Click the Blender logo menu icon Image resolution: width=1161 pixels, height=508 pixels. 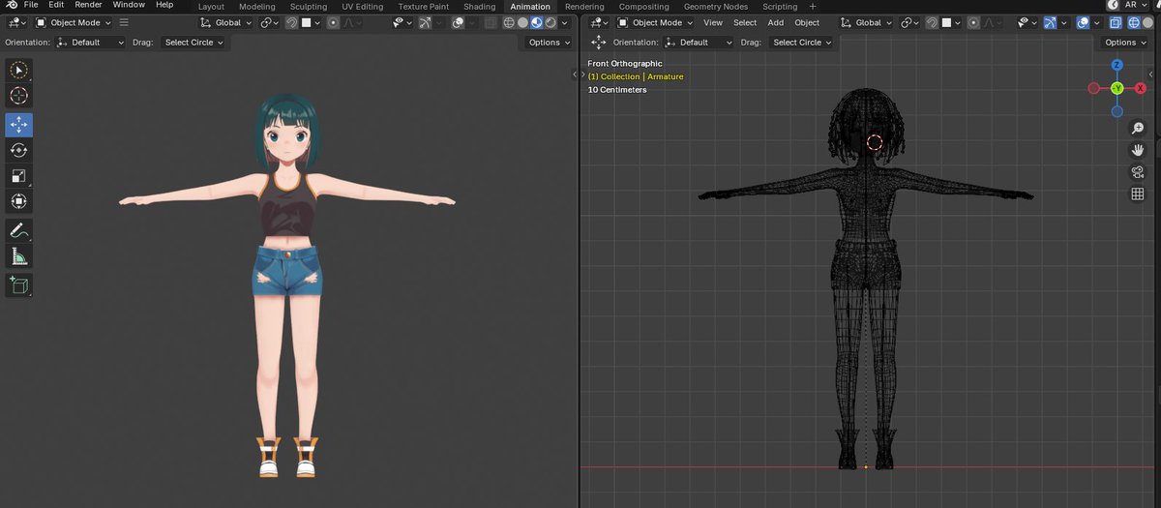tap(12, 5)
